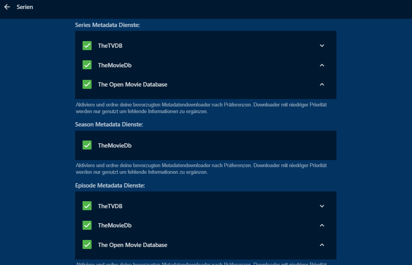Click The Open Movie Database label for Episodes

pyautogui.click(x=133, y=245)
